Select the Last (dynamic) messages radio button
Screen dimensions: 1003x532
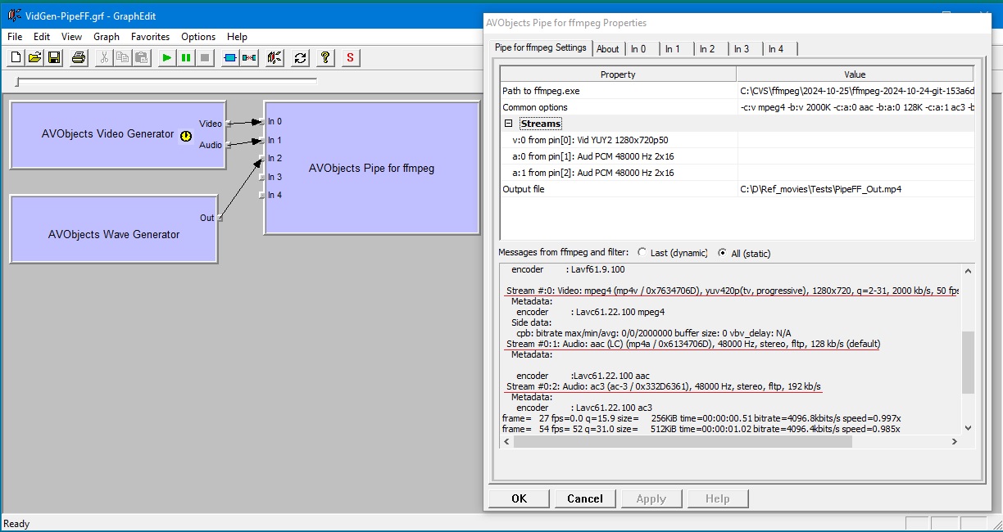coord(642,253)
